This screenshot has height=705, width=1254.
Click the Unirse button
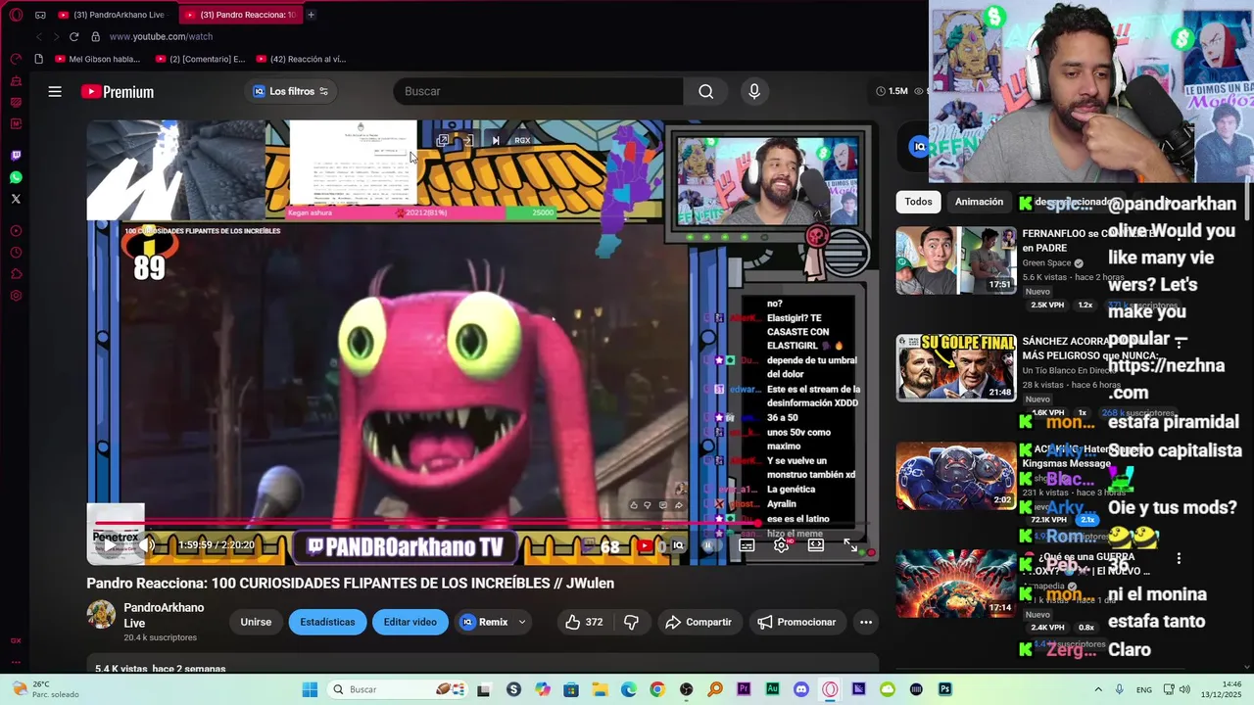coord(256,622)
